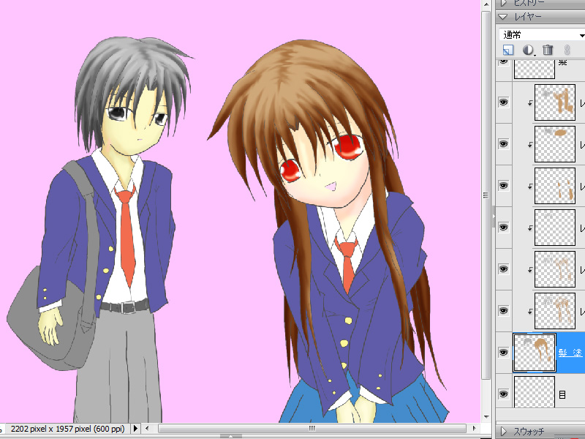585x439 pixels.
Task: Select the 髪 塗 layer name
Action: click(x=570, y=353)
